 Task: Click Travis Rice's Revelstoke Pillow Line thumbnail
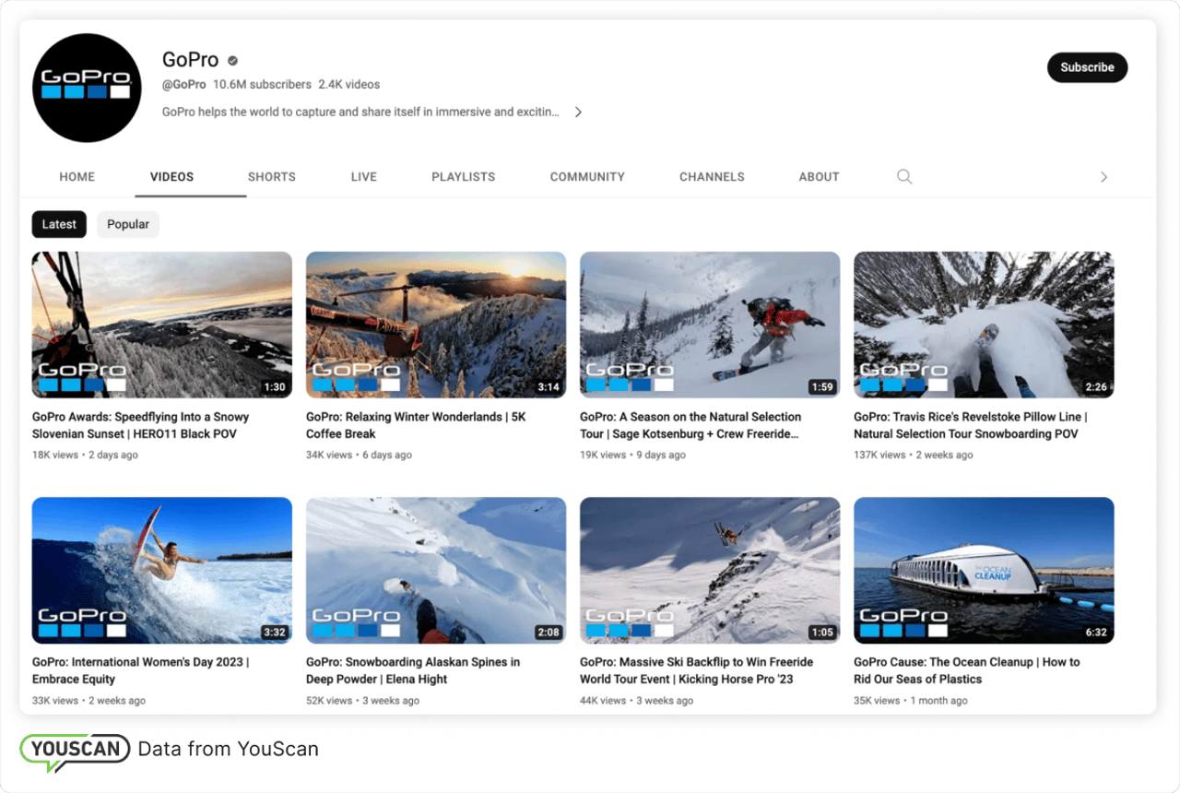(x=984, y=325)
